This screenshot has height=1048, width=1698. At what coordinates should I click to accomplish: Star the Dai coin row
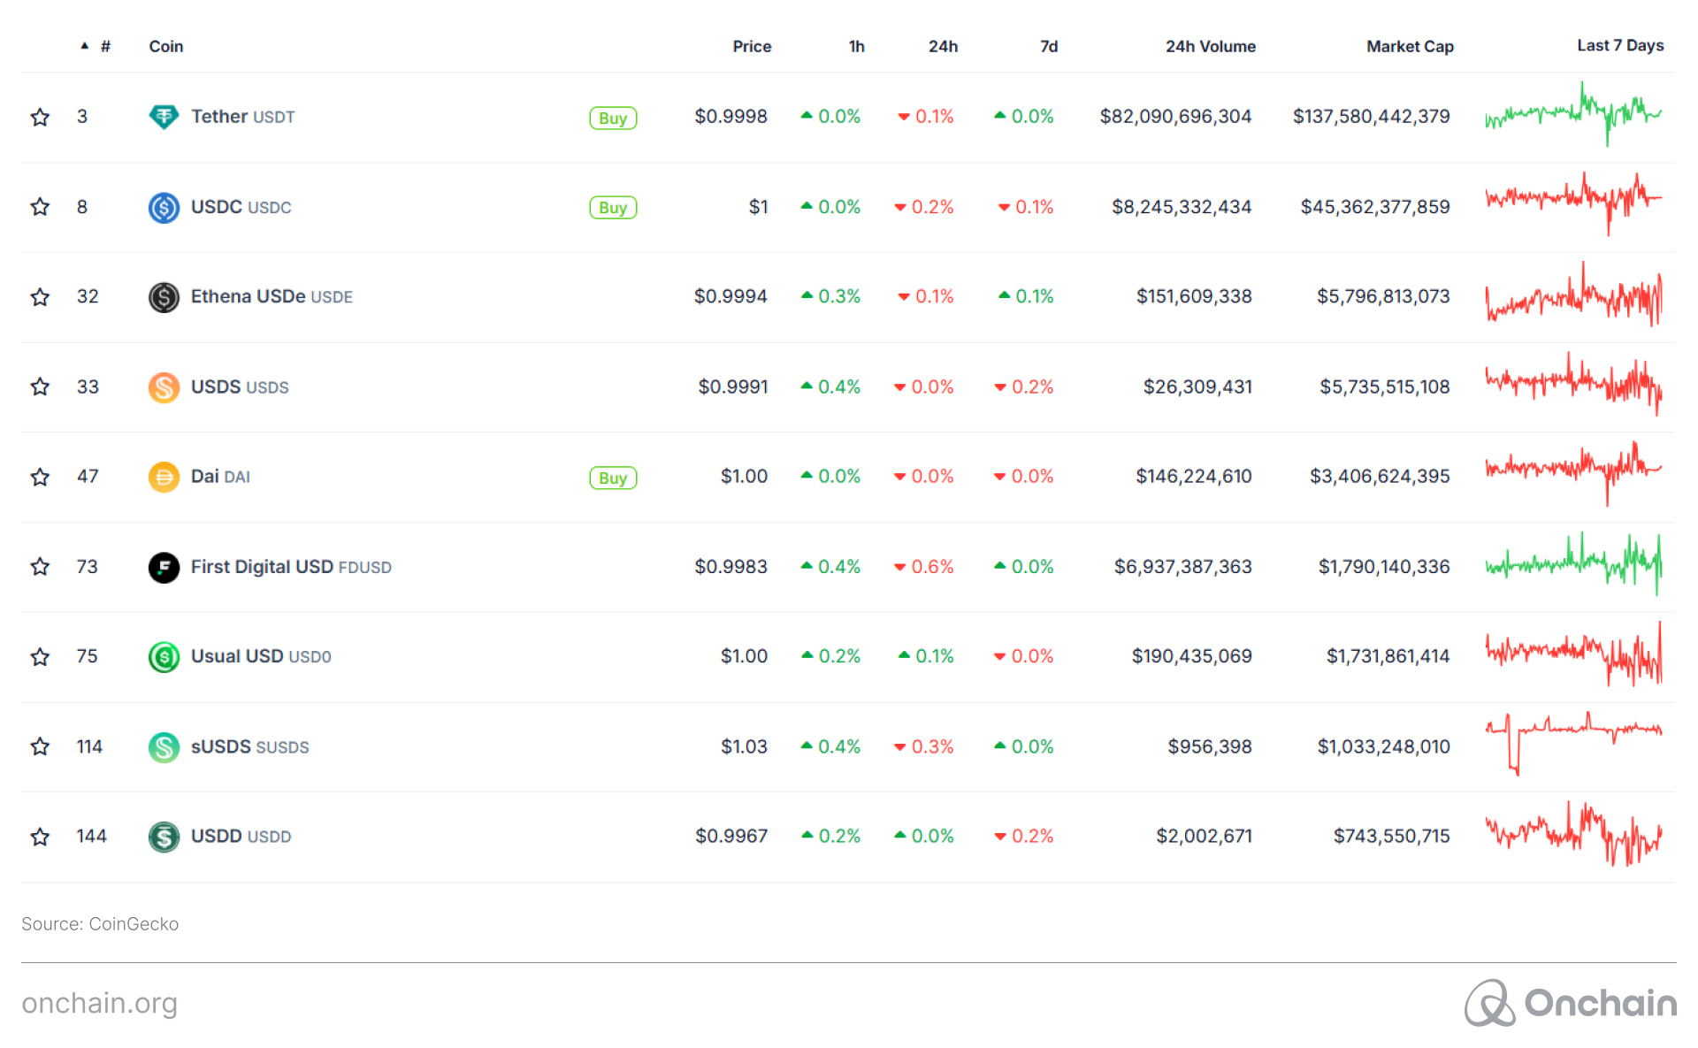coord(40,477)
